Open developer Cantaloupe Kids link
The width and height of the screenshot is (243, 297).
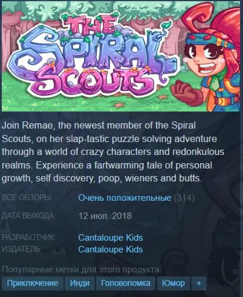pos(111,238)
